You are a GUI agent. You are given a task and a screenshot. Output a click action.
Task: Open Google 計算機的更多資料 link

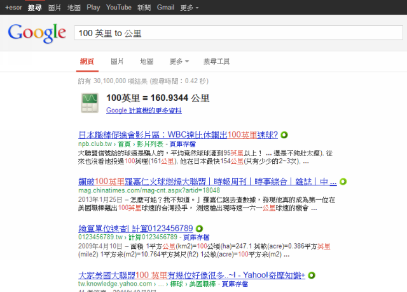144,110
